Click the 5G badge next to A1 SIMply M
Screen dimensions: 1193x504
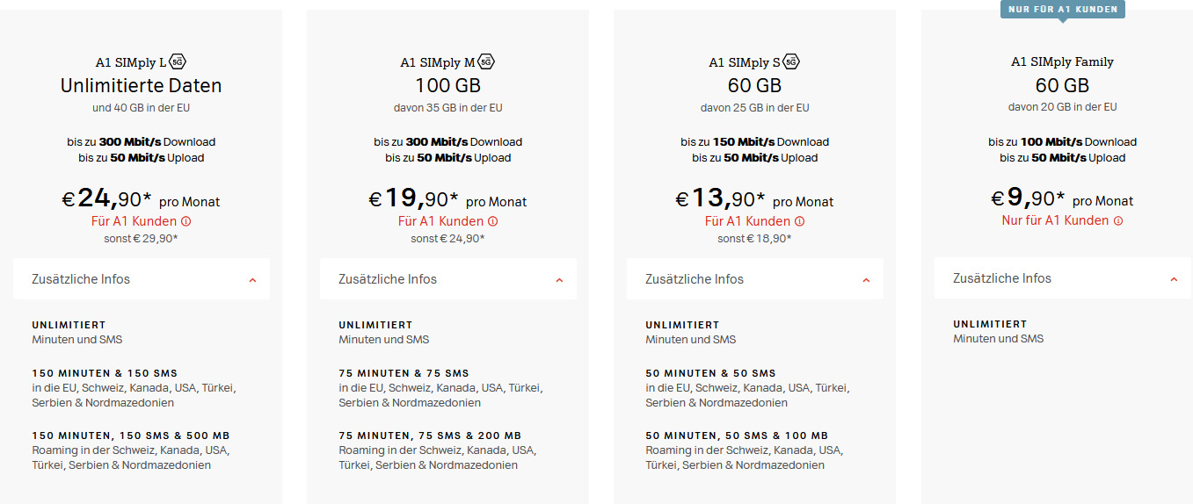coord(486,61)
